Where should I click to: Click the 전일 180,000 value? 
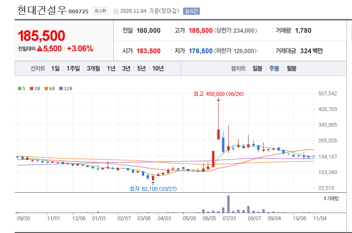[x=148, y=30]
